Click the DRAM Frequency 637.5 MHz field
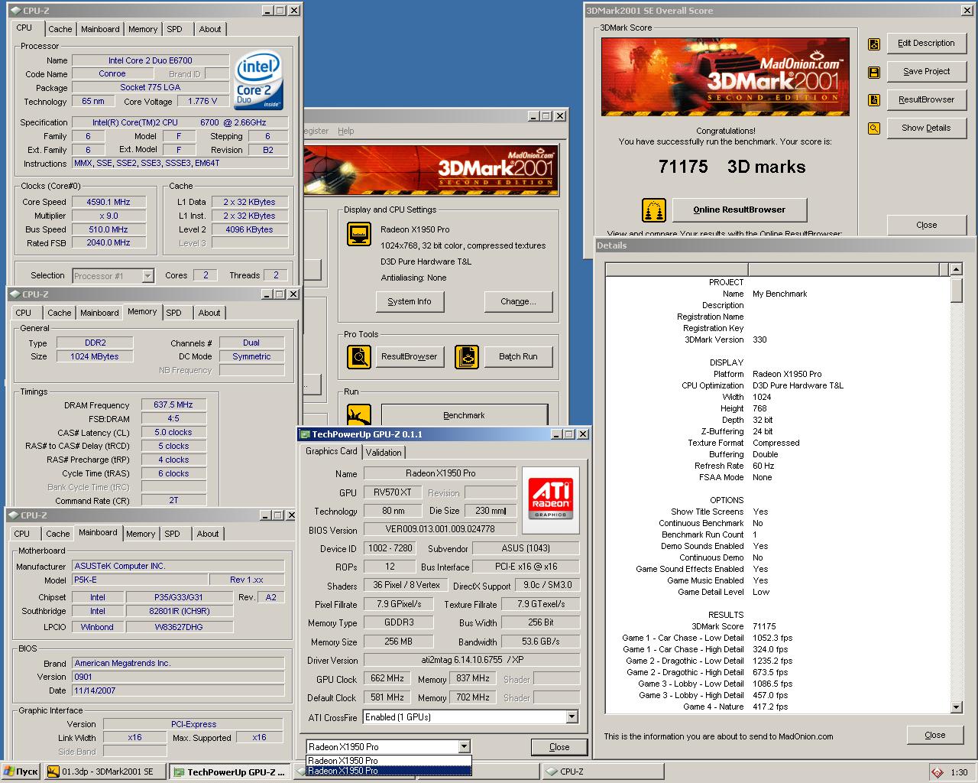The width and height of the screenshot is (978, 783). click(x=173, y=404)
